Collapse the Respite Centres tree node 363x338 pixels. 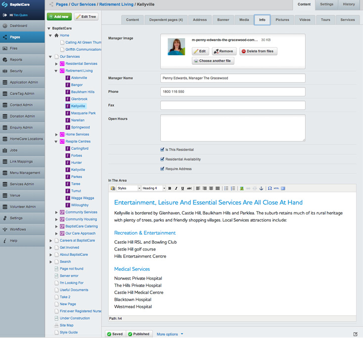coord(56,142)
